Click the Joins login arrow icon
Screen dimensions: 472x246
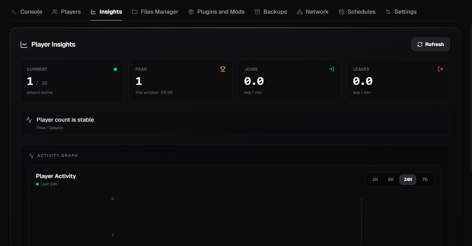pos(332,69)
